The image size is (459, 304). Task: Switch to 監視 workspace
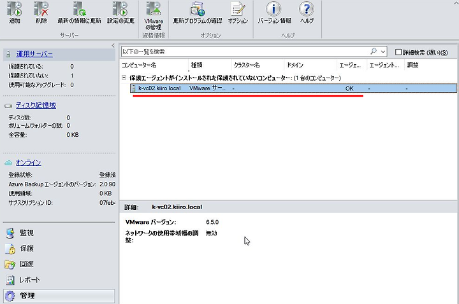tap(27, 233)
